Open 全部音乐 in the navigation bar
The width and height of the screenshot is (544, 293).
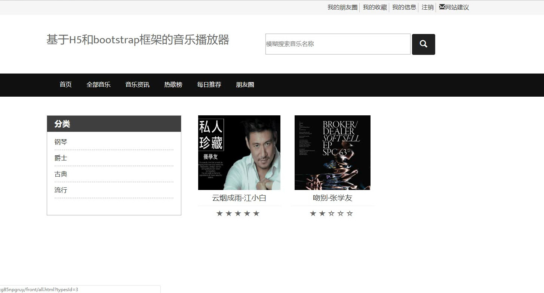tap(98, 85)
